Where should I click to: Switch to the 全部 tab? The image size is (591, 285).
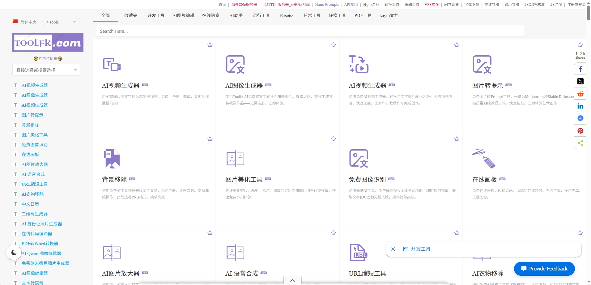pyautogui.click(x=105, y=15)
